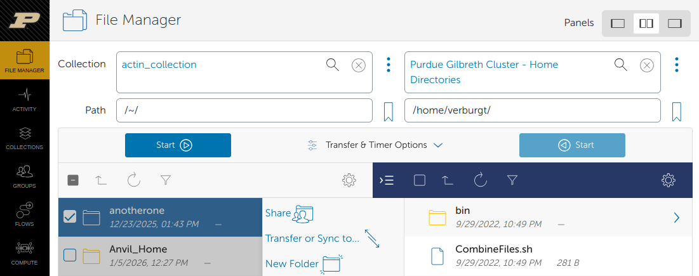Choose Share from the action menu
Viewport: 699px width, 276px height.
click(290, 214)
